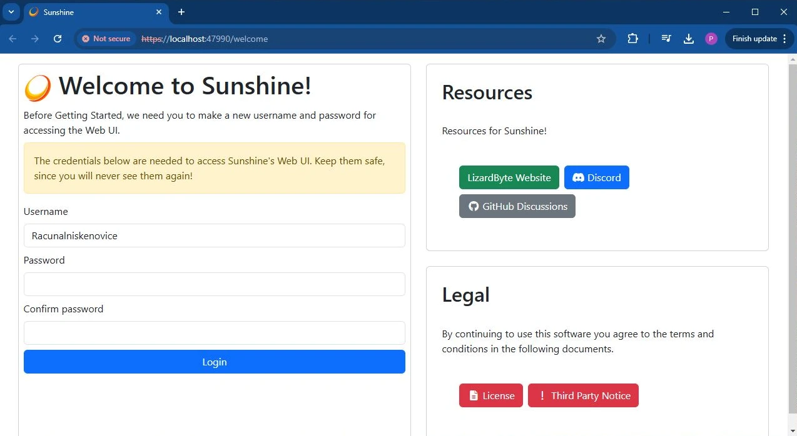Click the yellow credentials warning text
This screenshot has width=797, height=436.
pyautogui.click(x=210, y=168)
